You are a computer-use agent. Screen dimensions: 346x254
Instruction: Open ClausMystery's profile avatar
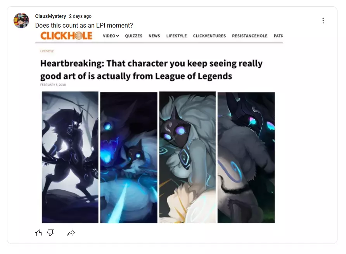point(21,21)
